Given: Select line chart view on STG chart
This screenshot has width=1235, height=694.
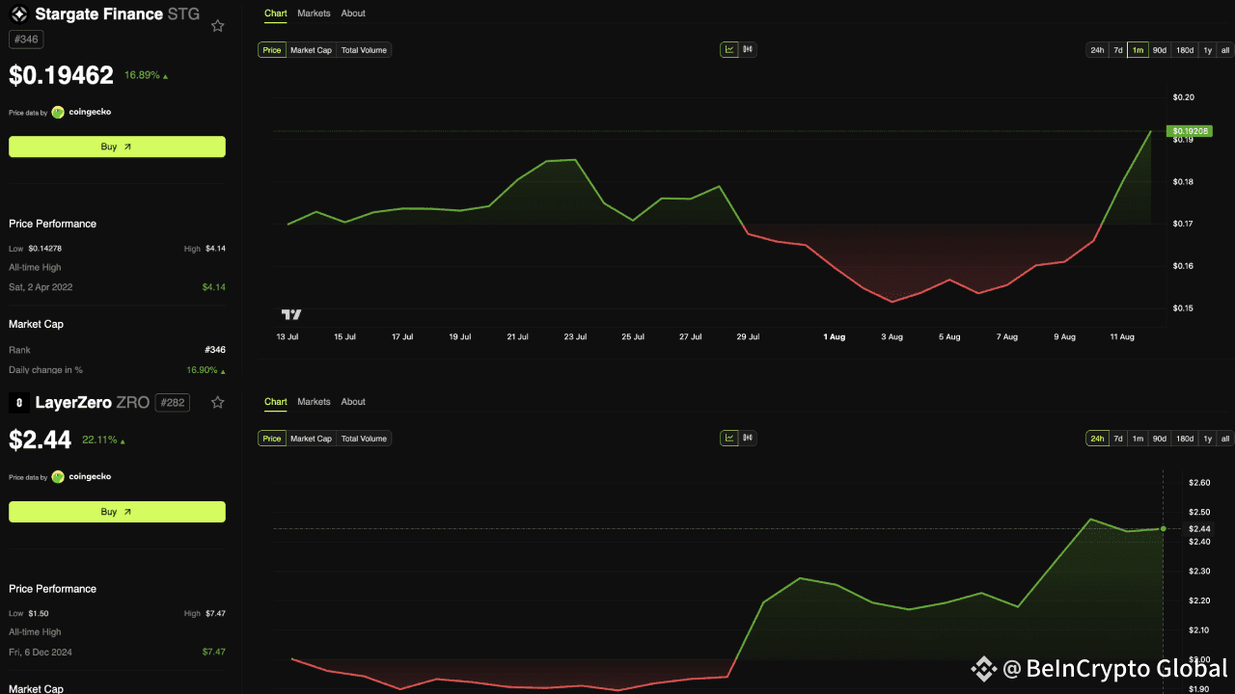Looking at the screenshot, I should pyautogui.click(x=729, y=49).
